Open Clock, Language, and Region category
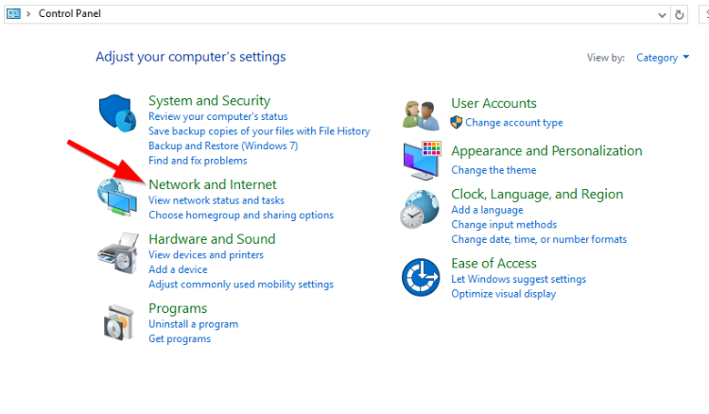Screen dimensions: 709x414 (537, 194)
